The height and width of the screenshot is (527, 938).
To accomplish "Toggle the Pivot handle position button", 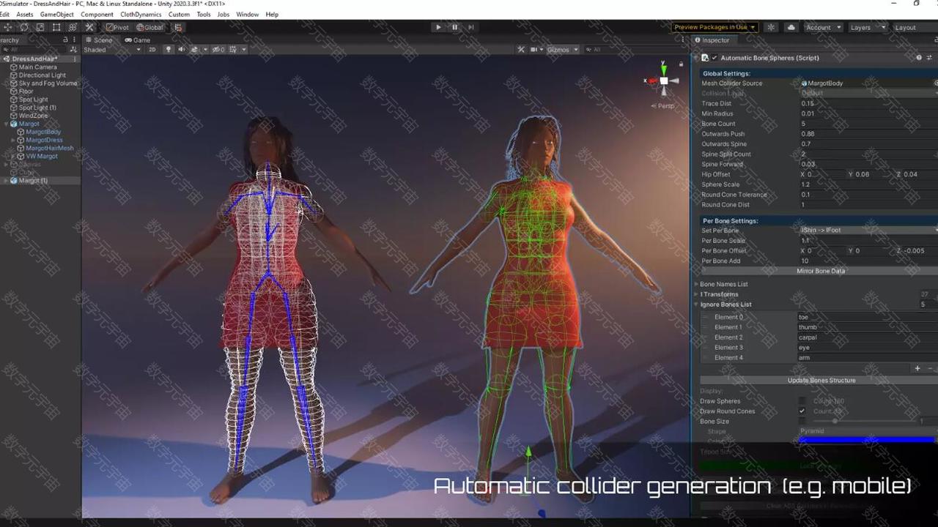I will (117, 27).
